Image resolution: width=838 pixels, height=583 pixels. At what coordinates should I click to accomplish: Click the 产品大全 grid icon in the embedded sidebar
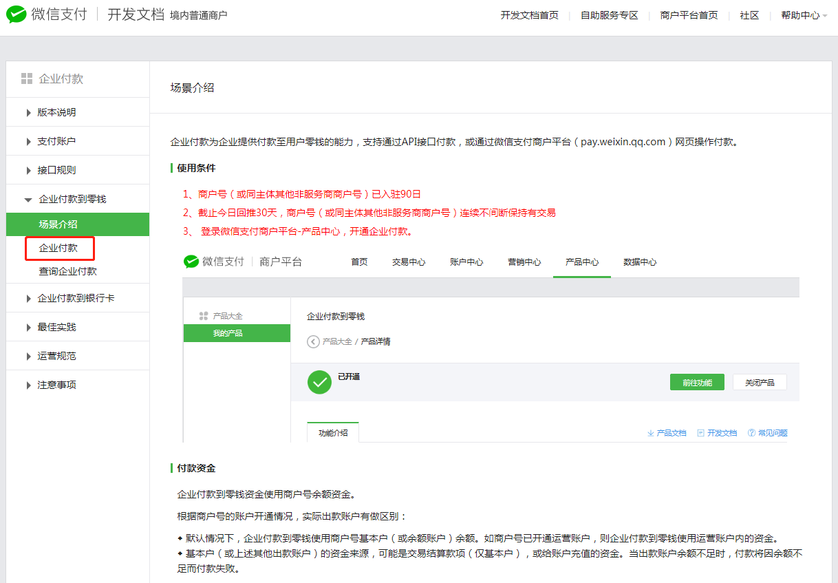coord(203,316)
